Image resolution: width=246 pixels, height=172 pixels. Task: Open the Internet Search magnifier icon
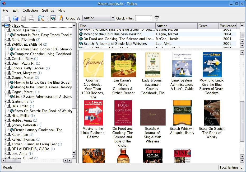point(41,18)
